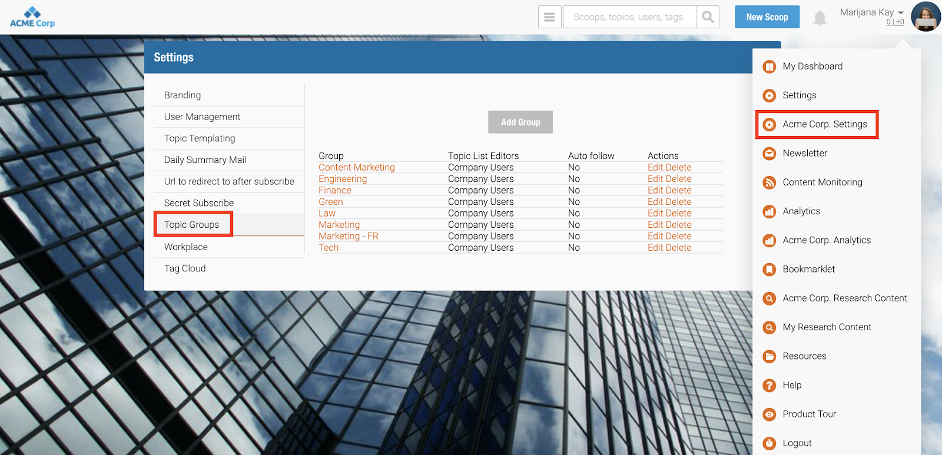Choose Logout from the user menu
Screen dimensions: 942x455
(797, 443)
